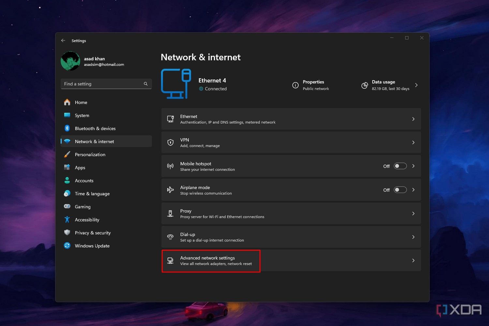Select Privacy & security label
The width and height of the screenshot is (489, 326).
93,233
